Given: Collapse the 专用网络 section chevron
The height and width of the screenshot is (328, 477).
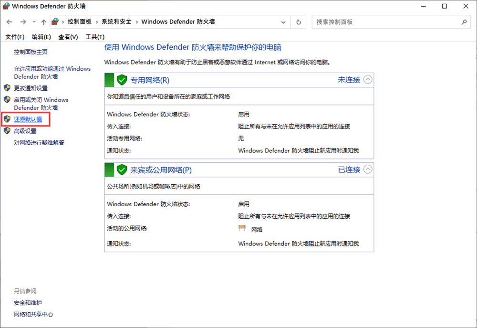Looking at the screenshot, I should click(x=368, y=79).
